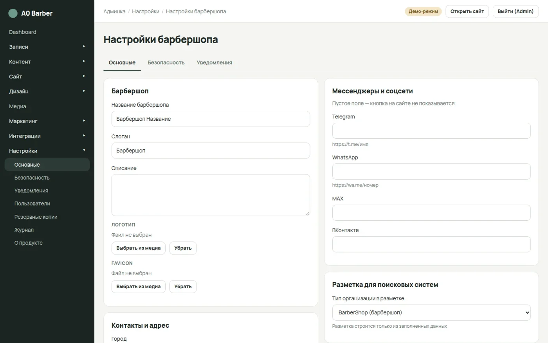The image size is (548, 343).
Task: Open Пользователи in the sidebar
Action: (47, 203)
